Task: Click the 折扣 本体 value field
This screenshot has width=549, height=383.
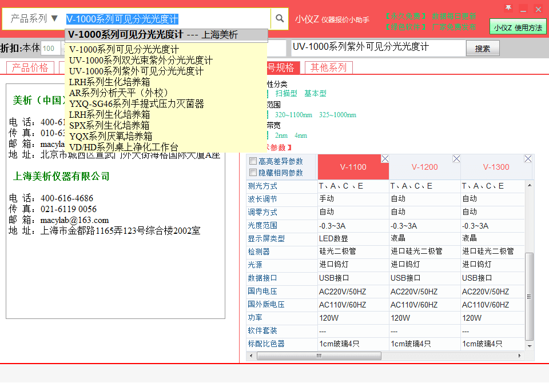Action: pyautogui.click(x=51, y=49)
